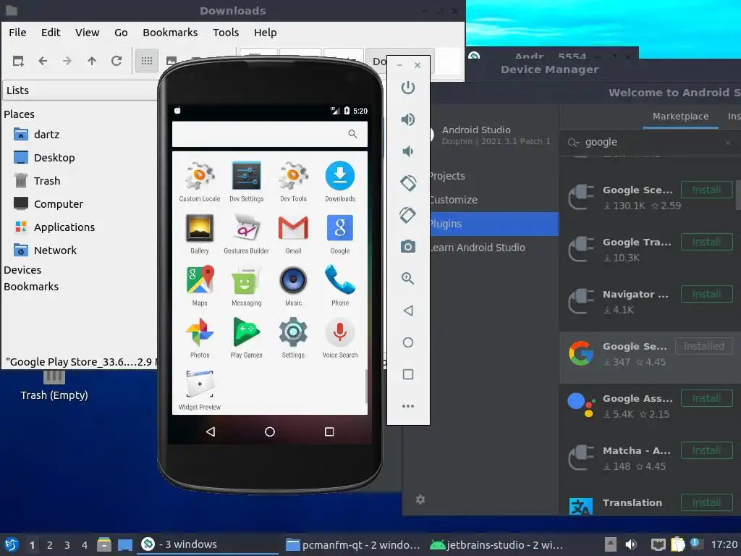Launch Phone app in emulator
Image resolution: width=741 pixels, height=556 pixels.
340,286
